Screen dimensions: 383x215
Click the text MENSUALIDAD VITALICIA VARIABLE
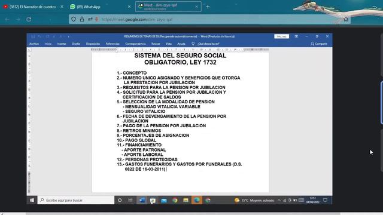tap(163, 106)
